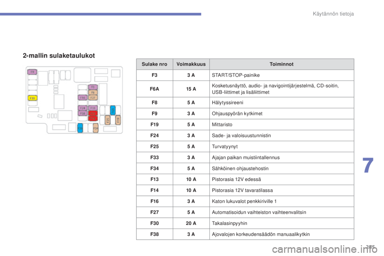
Task: Click the red F14 fuse in the diagram
Action: 93,118
